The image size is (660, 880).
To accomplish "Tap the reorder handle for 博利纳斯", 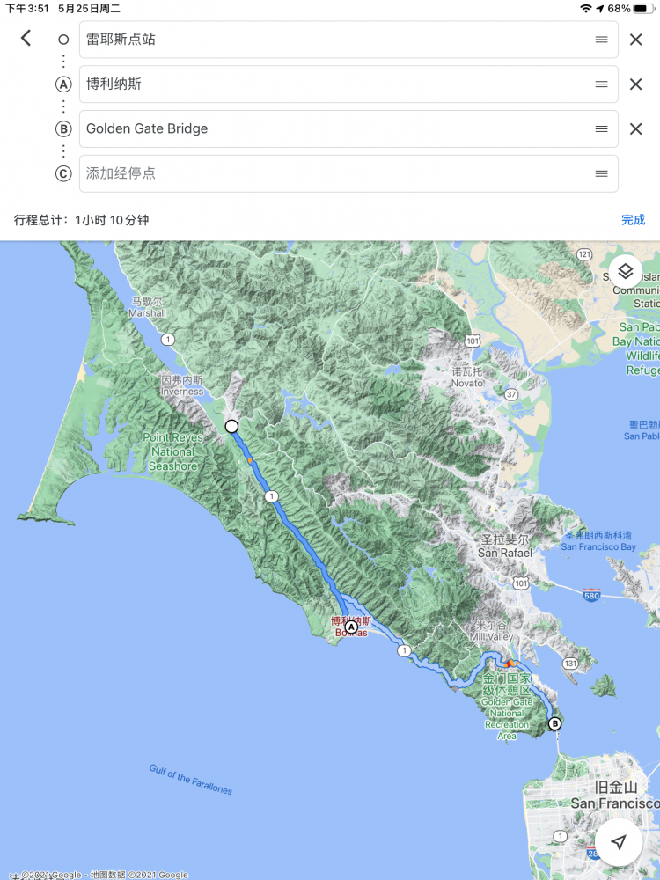I will [x=601, y=84].
